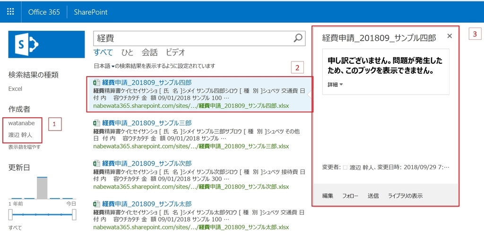The width and height of the screenshot is (484, 243).
Task: Click the SharePoint site logo
Action: [x=46, y=44]
